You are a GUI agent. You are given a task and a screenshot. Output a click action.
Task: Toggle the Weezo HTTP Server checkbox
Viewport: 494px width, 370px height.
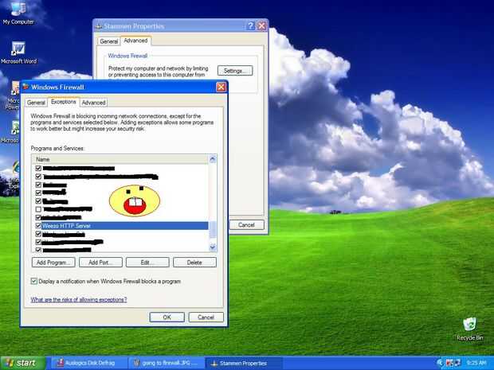[x=38, y=226]
